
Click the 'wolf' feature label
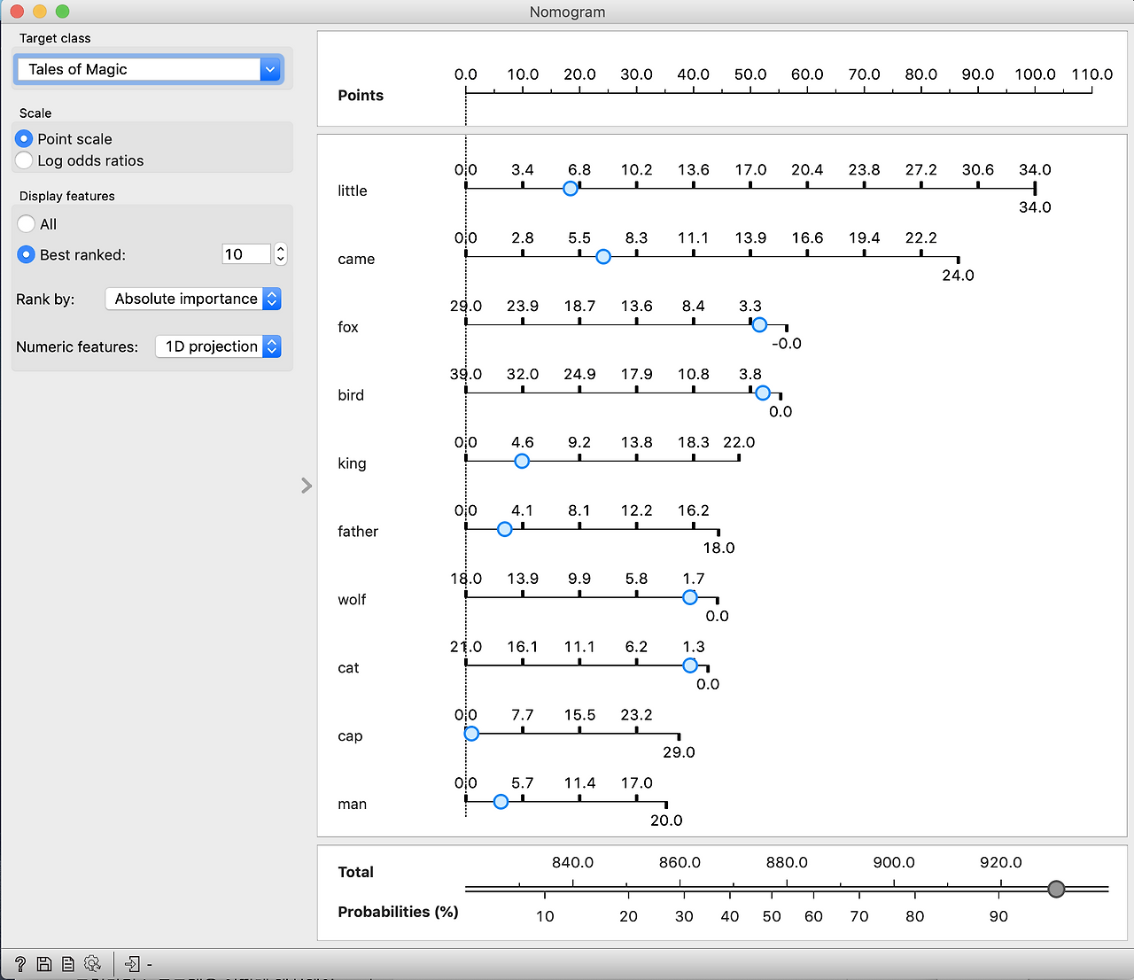(352, 600)
